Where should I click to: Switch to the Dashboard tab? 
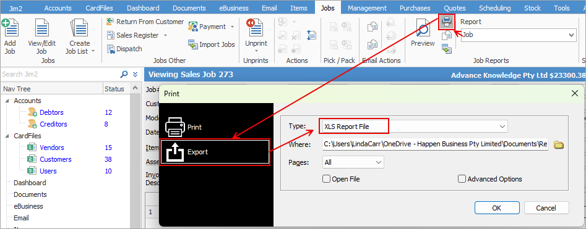[143, 8]
